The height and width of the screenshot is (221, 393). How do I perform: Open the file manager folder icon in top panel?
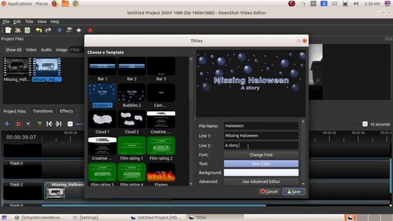click(65, 4)
